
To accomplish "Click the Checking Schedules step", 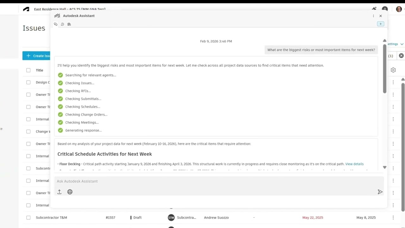I will [82, 107].
